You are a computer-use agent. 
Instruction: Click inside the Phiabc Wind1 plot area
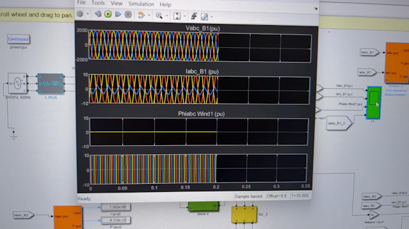198,132
